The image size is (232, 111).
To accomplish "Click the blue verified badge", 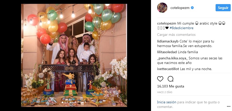I will pyautogui.click(x=192, y=8).
